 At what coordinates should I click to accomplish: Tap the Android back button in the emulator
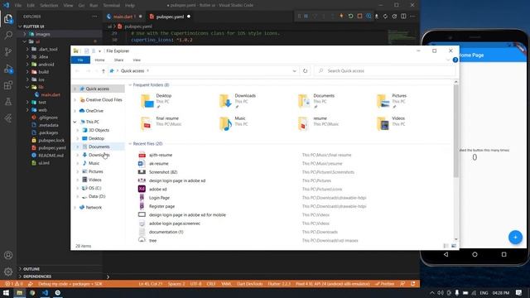click(x=446, y=254)
